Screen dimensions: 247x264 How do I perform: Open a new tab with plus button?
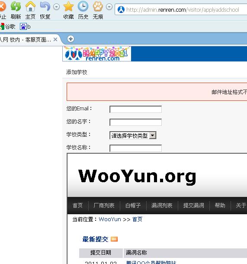(x=71, y=39)
